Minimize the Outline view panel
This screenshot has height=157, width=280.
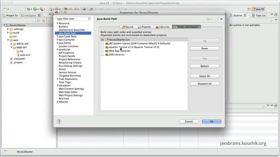pyautogui.click(x=272, y=14)
